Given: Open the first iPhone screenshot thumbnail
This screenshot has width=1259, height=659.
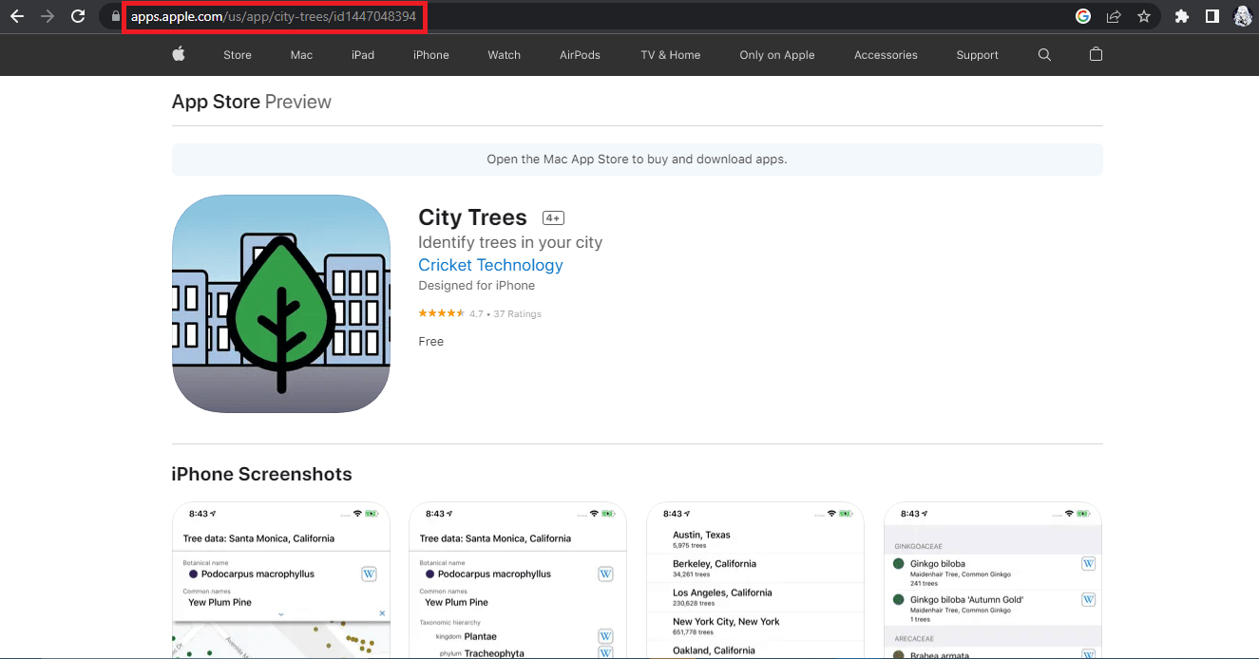Looking at the screenshot, I should pos(281,580).
